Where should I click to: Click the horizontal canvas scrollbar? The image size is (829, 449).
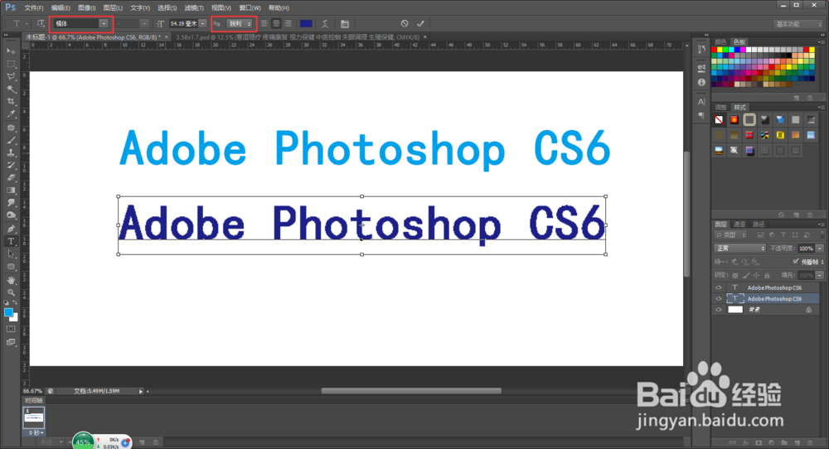click(x=411, y=391)
